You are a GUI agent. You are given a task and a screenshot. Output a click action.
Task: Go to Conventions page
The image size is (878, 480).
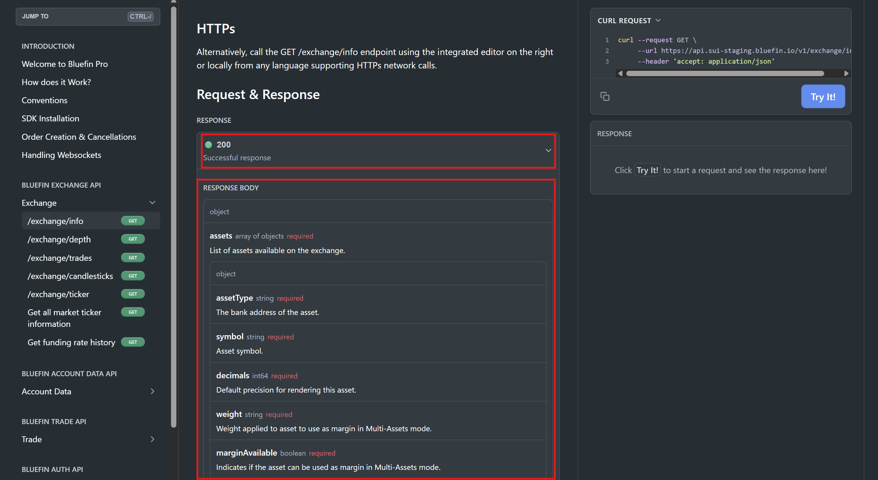[45, 100]
